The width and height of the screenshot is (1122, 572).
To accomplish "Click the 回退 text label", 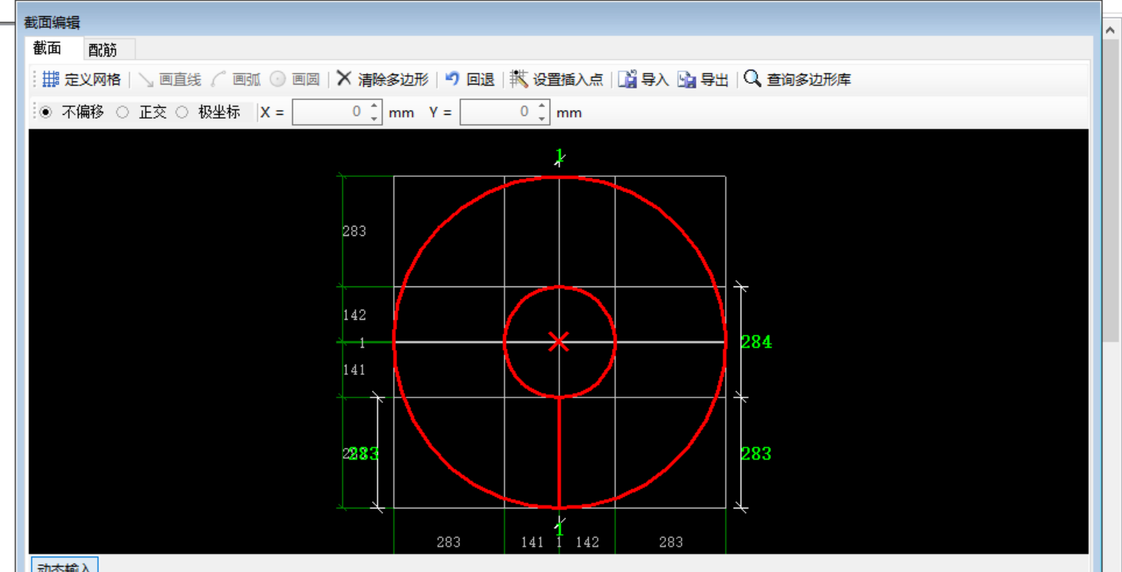I will pyautogui.click(x=480, y=79).
